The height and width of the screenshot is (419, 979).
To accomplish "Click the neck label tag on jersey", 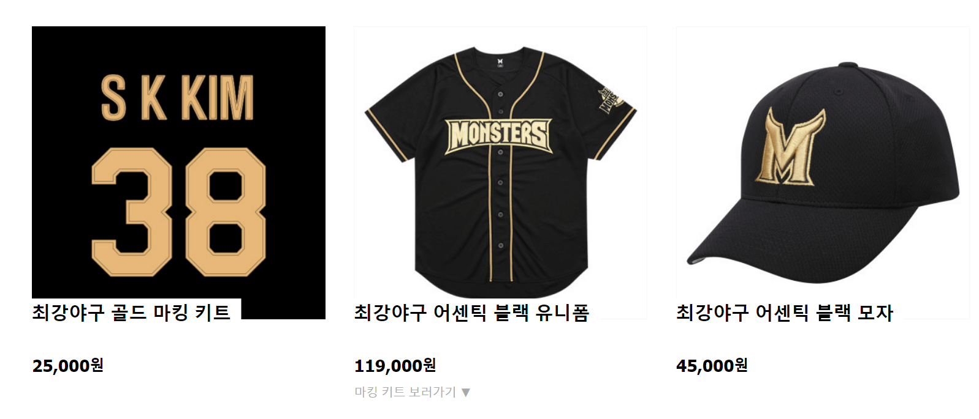I will coord(500,62).
